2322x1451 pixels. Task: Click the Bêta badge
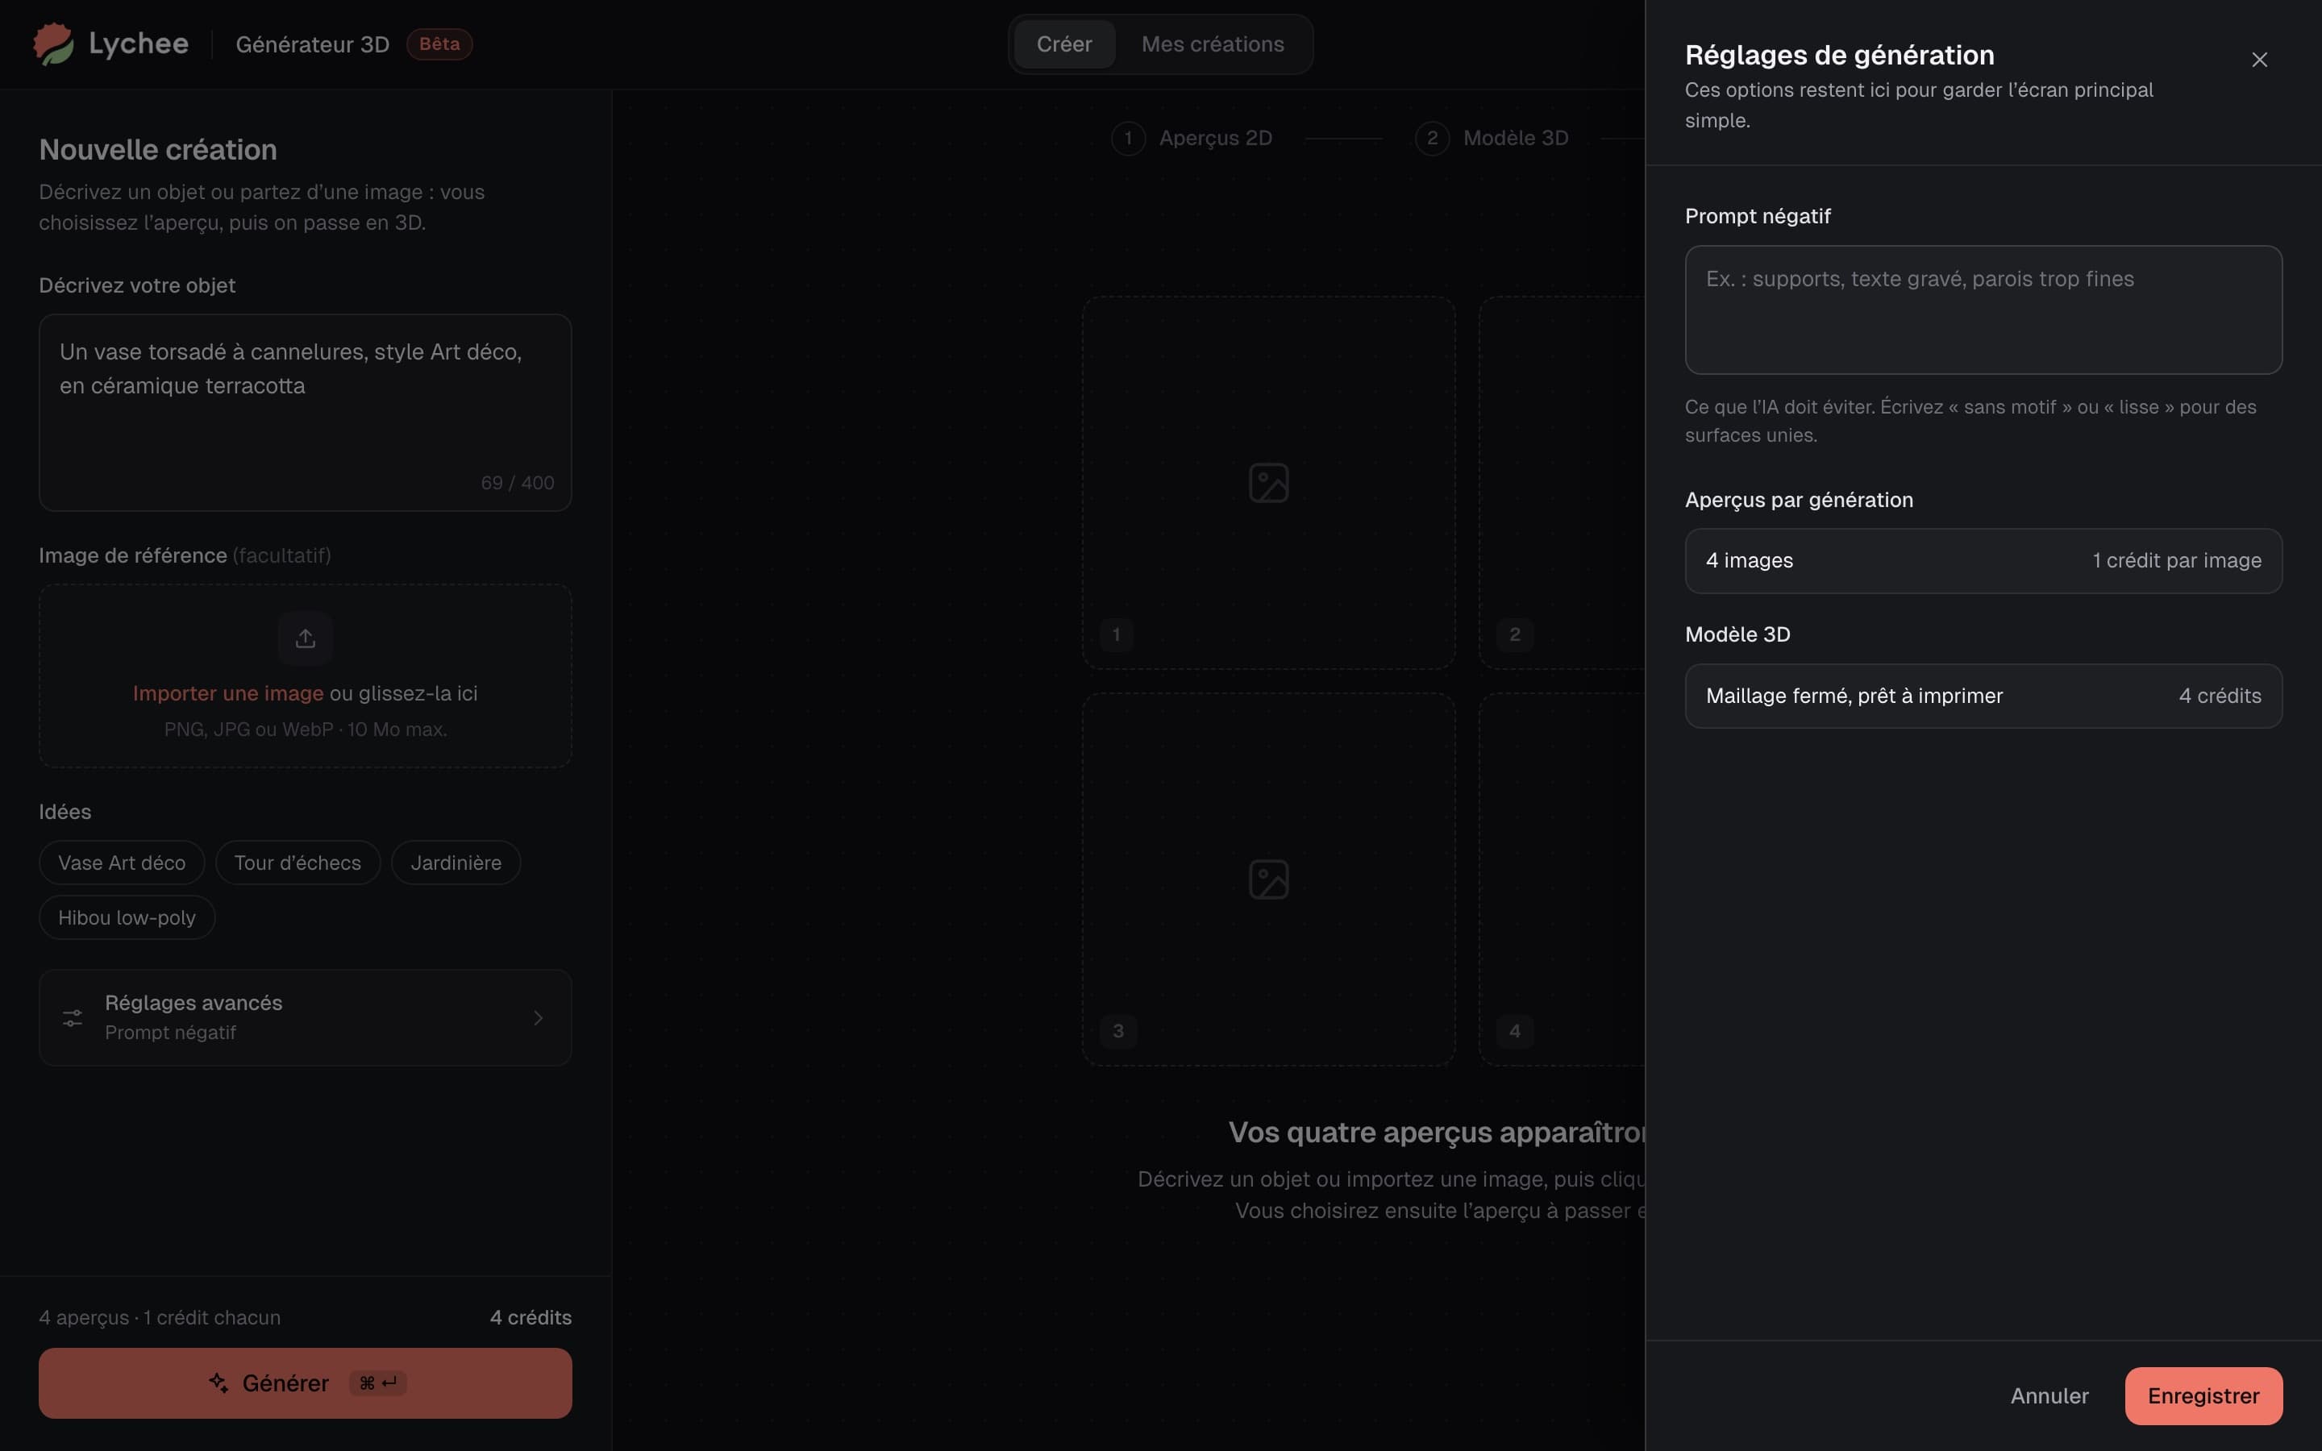439,44
